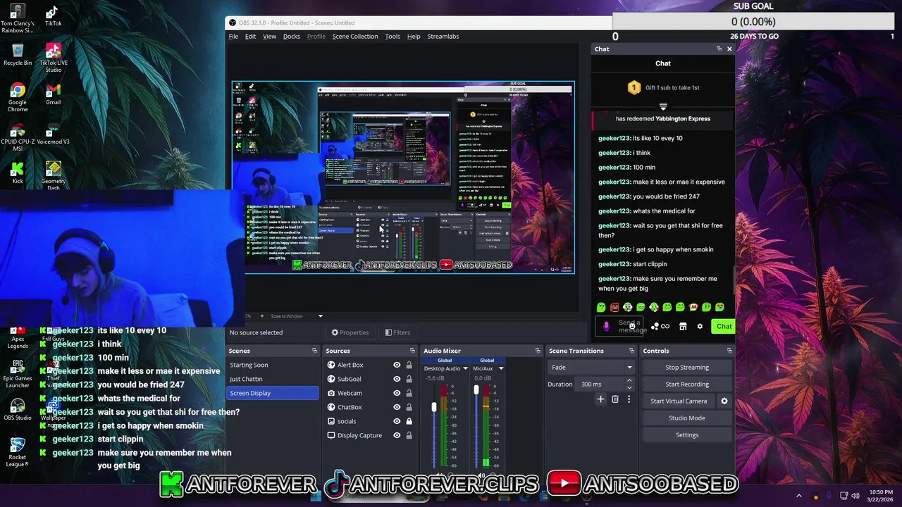Viewport: 902px width, 507px height.
Task: Pop out the Controls dock panel
Action: pos(729,351)
